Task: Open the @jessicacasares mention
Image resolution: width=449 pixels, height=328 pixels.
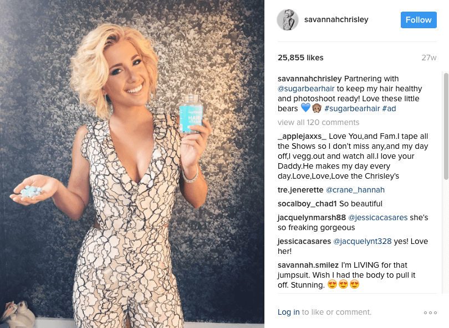Action: pyautogui.click(x=377, y=217)
